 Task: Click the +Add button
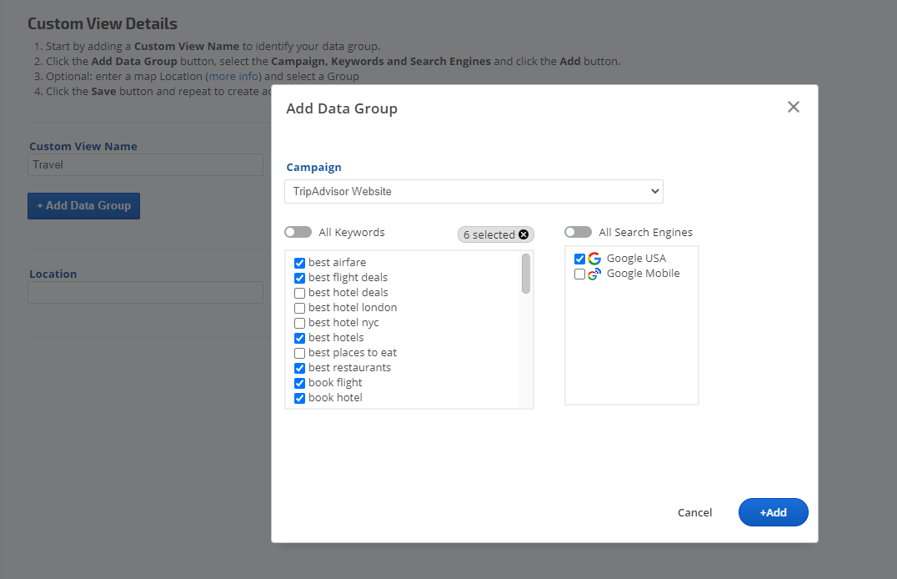[773, 512]
